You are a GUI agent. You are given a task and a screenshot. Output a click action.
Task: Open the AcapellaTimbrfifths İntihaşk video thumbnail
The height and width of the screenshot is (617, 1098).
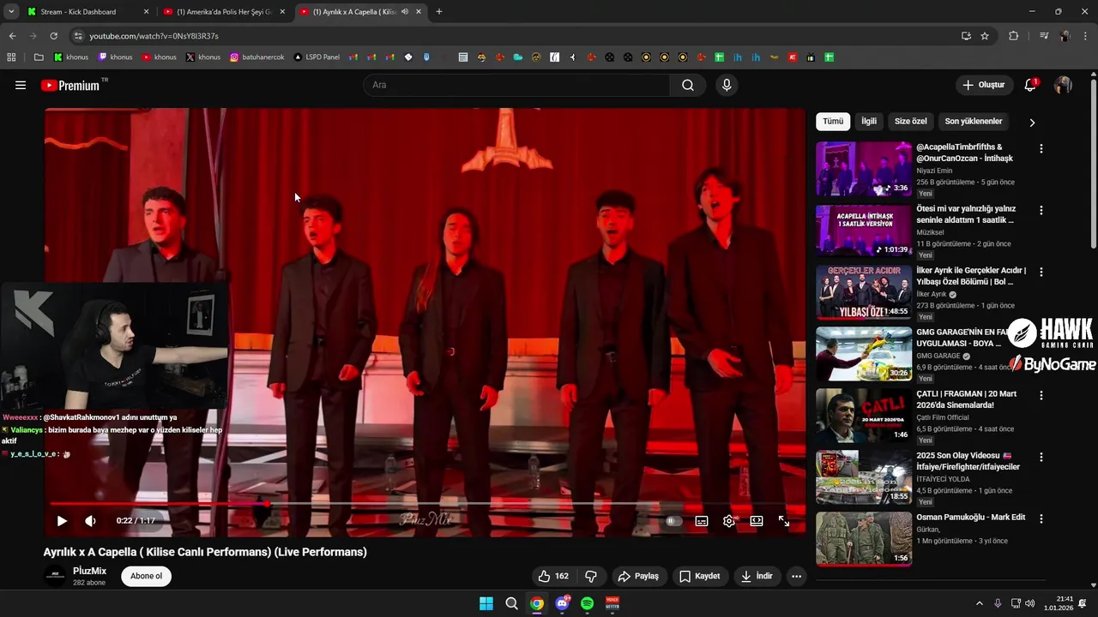[x=864, y=169]
